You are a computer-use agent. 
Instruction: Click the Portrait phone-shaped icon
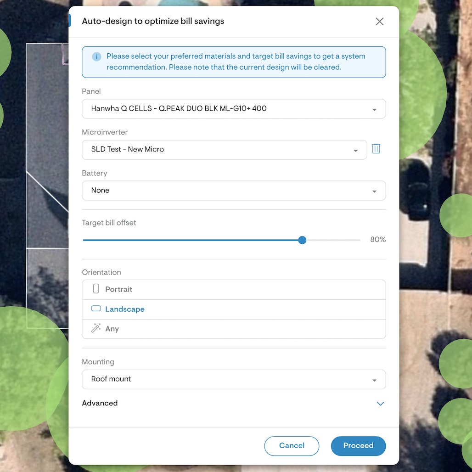pos(96,289)
